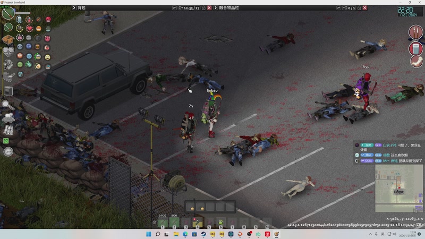Click the water bottle moodle
The image size is (425, 239).
19,19
